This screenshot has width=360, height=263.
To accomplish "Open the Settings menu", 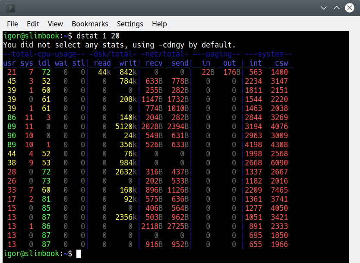I will (x=130, y=24).
